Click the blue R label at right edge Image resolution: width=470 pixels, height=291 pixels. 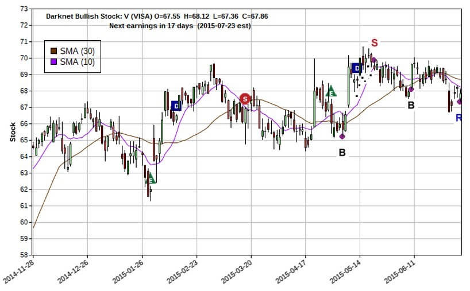(x=459, y=118)
